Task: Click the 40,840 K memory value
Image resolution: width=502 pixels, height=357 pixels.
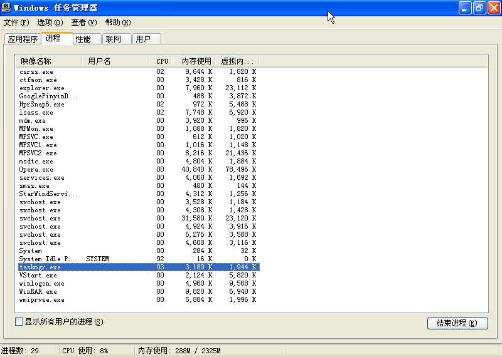Action: [196, 169]
